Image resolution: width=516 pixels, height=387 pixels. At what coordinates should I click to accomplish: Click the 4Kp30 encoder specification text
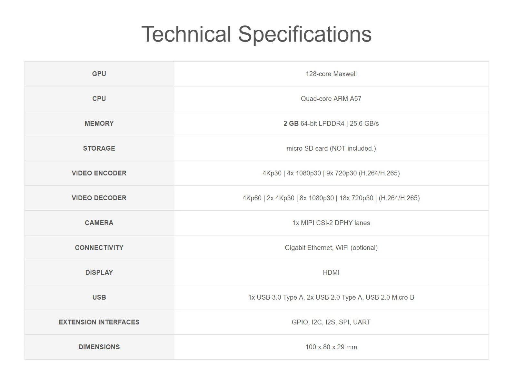[331, 173]
